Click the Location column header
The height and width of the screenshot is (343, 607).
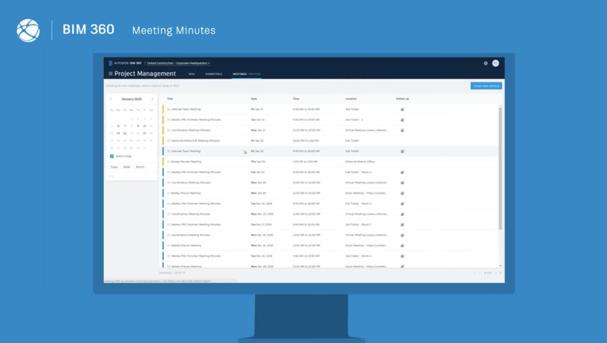click(x=351, y=98)
